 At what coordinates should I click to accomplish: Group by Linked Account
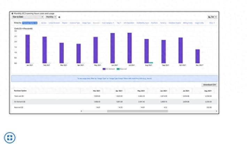[x=54, y=23]
